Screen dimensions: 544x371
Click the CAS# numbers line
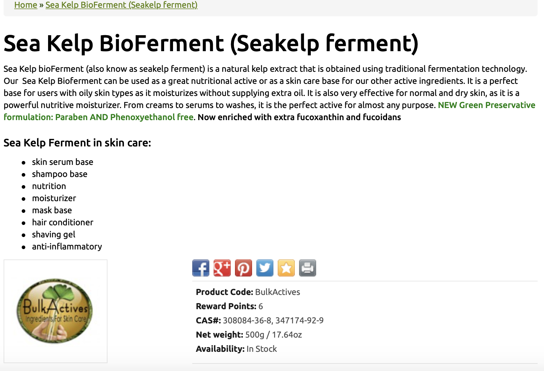click(260, 321)
